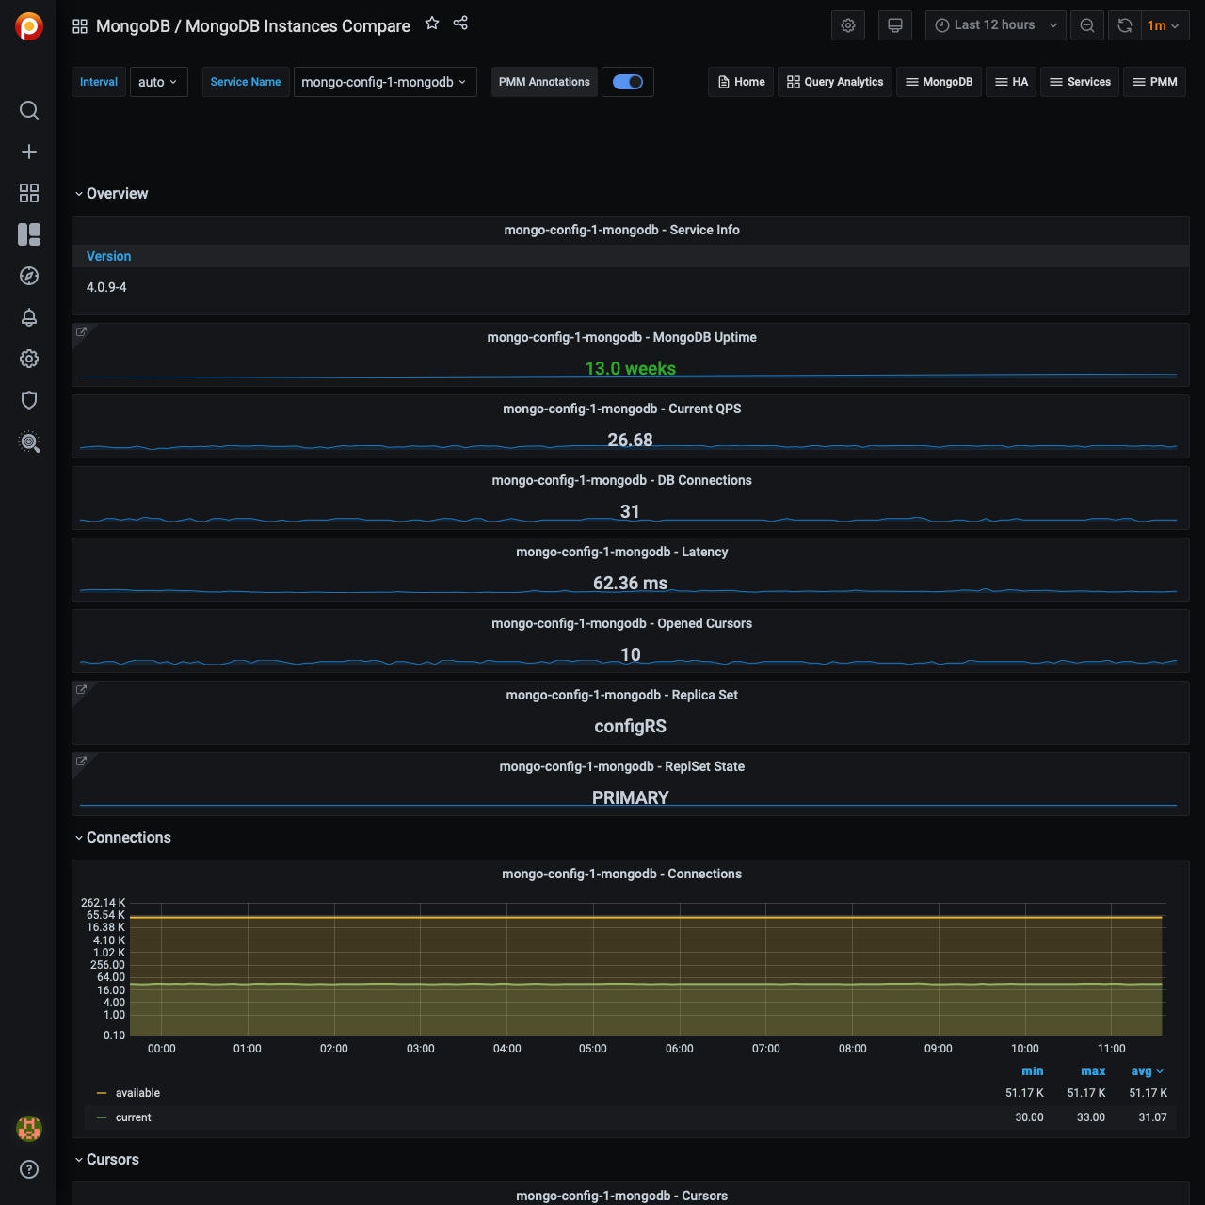This screenshot has width=1205, height=1205.
Task: Open the DB Connections panel title
Action: (622, 480)
